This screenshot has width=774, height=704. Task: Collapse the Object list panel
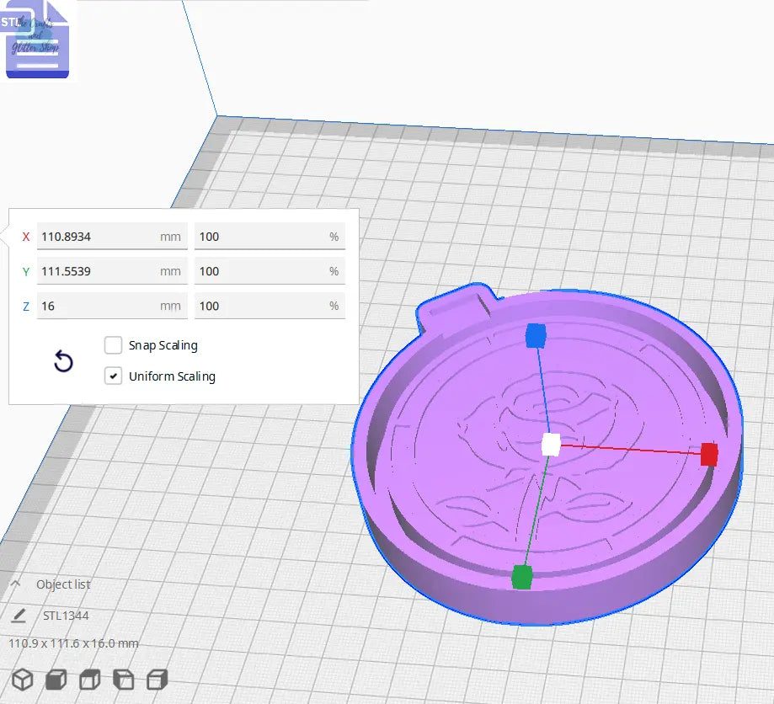(17, 584)
